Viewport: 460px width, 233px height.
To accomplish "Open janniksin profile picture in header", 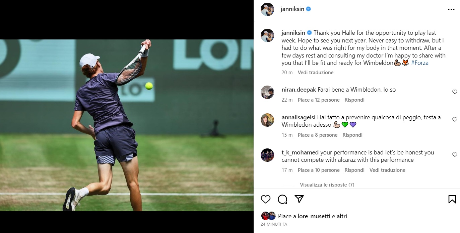I will click(x=267, y=9).
